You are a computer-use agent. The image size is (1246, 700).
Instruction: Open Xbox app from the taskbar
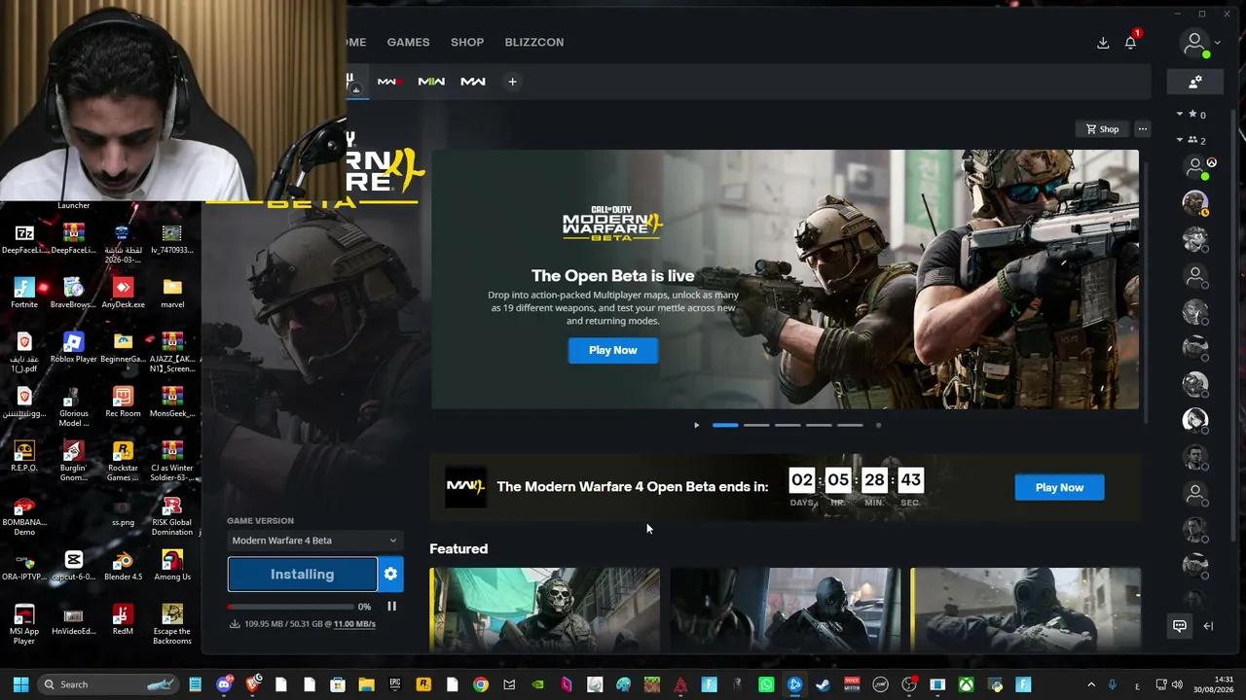(967, 684)
